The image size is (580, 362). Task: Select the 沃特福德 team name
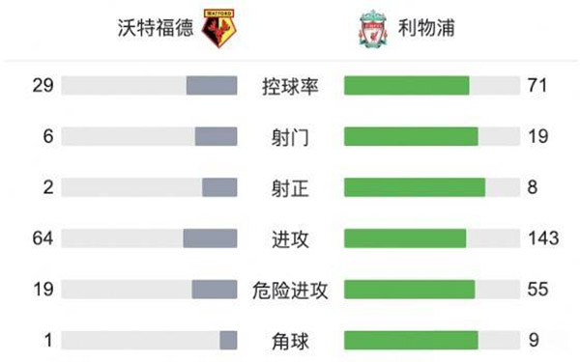[156, 28]
